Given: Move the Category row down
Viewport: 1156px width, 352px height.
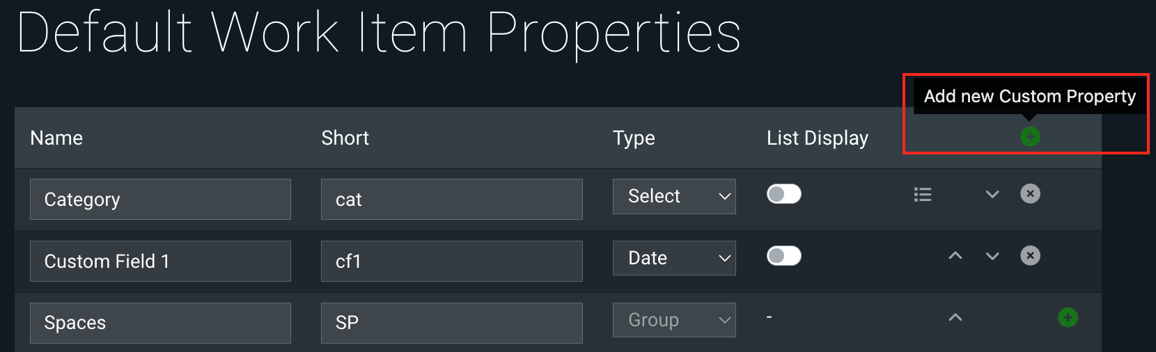Looking at the screenshot, I should click(992, 195).
